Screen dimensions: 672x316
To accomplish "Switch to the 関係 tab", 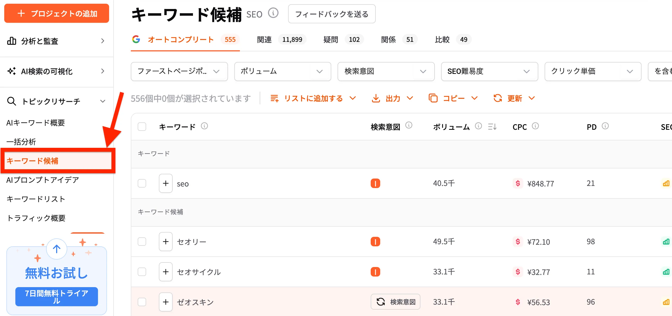I will click(x=399, y=40).
